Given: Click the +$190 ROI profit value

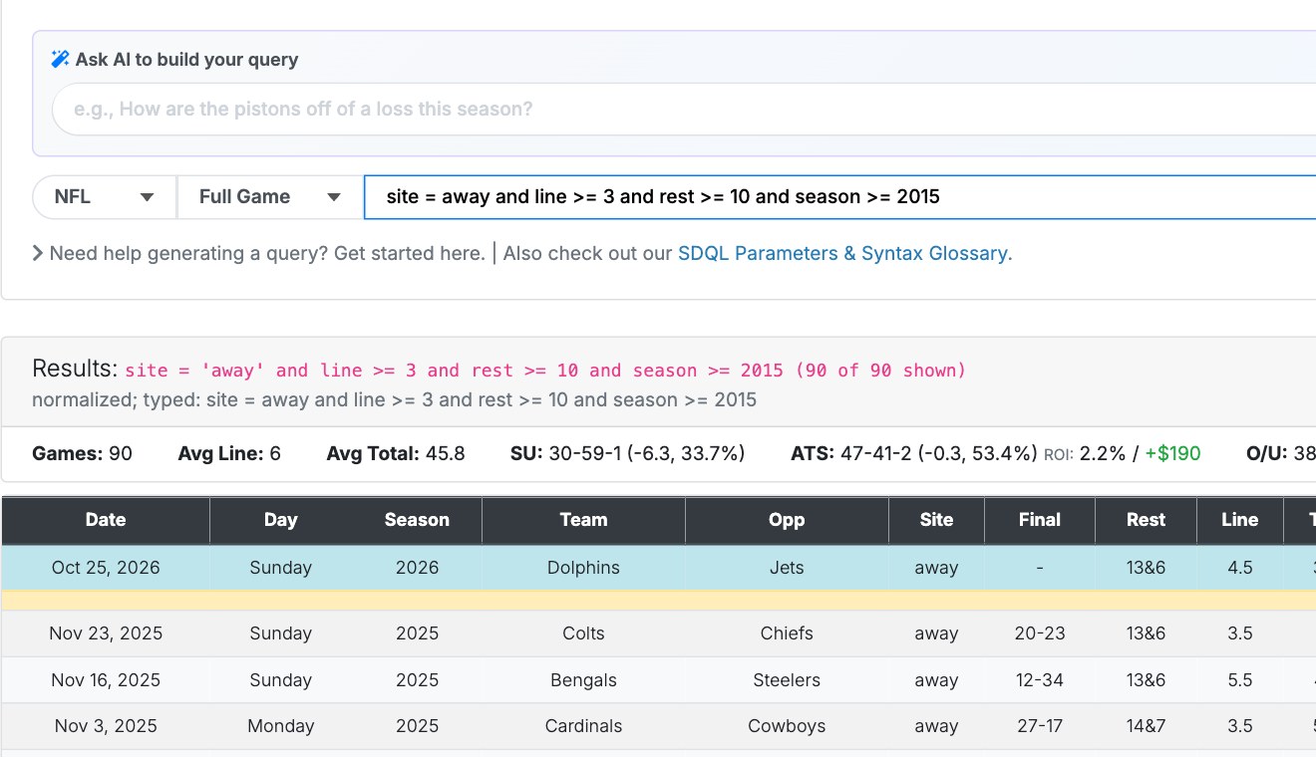Looking at the screenshot, I should pos(1172,454).
